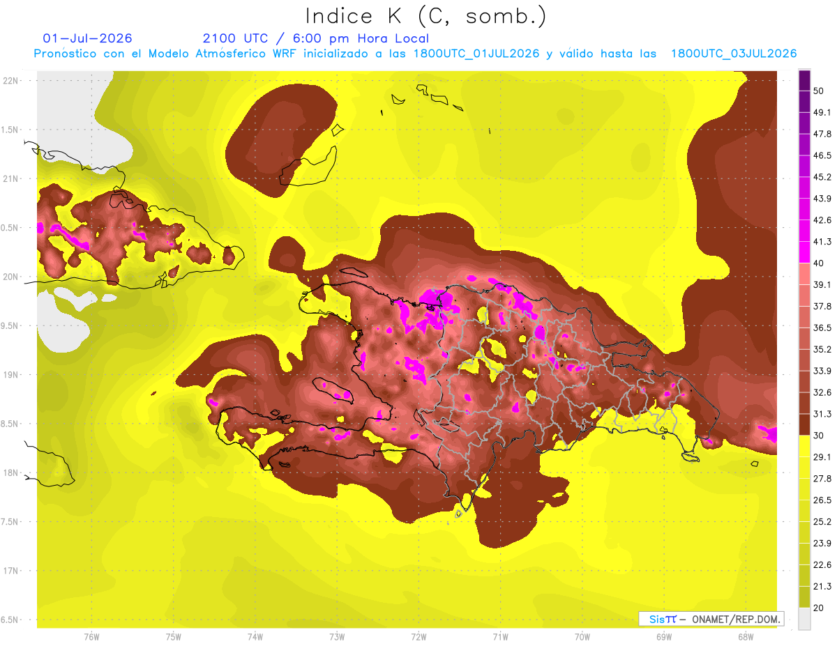Screen dimensions: 837x646
Task: Click the colorbar value '37.8'
Action: pyautogui.click(x=822, y=307)
